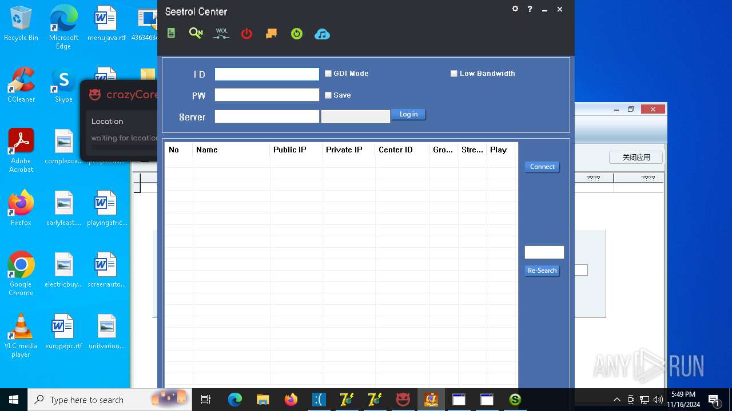This screenshot has height=411, width=732.
Task: Open europepc.rtf desktop file
Action: pos(63,332)
